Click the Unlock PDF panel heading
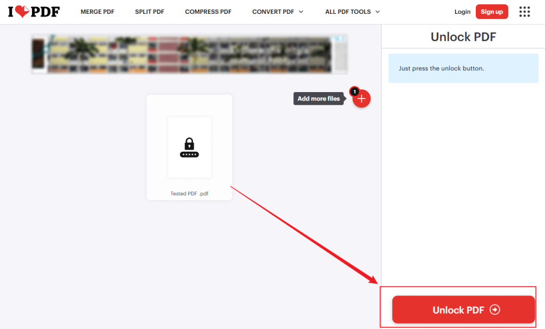Image resolution: width=545 pixels, height=329 pixels. click(x=463, y=37)
